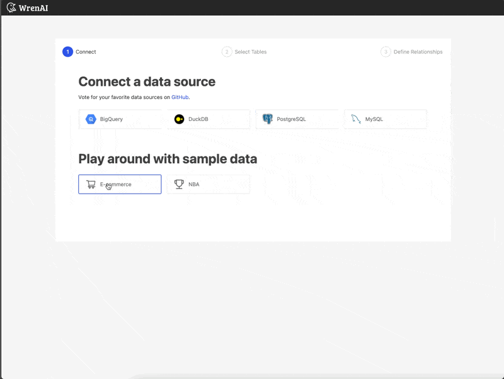Select the PostgreSQL connection card
504x379 pixels.
click(296, 119)
